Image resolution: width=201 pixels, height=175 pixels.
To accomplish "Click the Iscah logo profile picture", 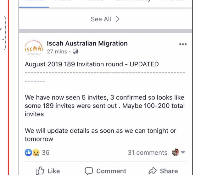I will [34, 47].
